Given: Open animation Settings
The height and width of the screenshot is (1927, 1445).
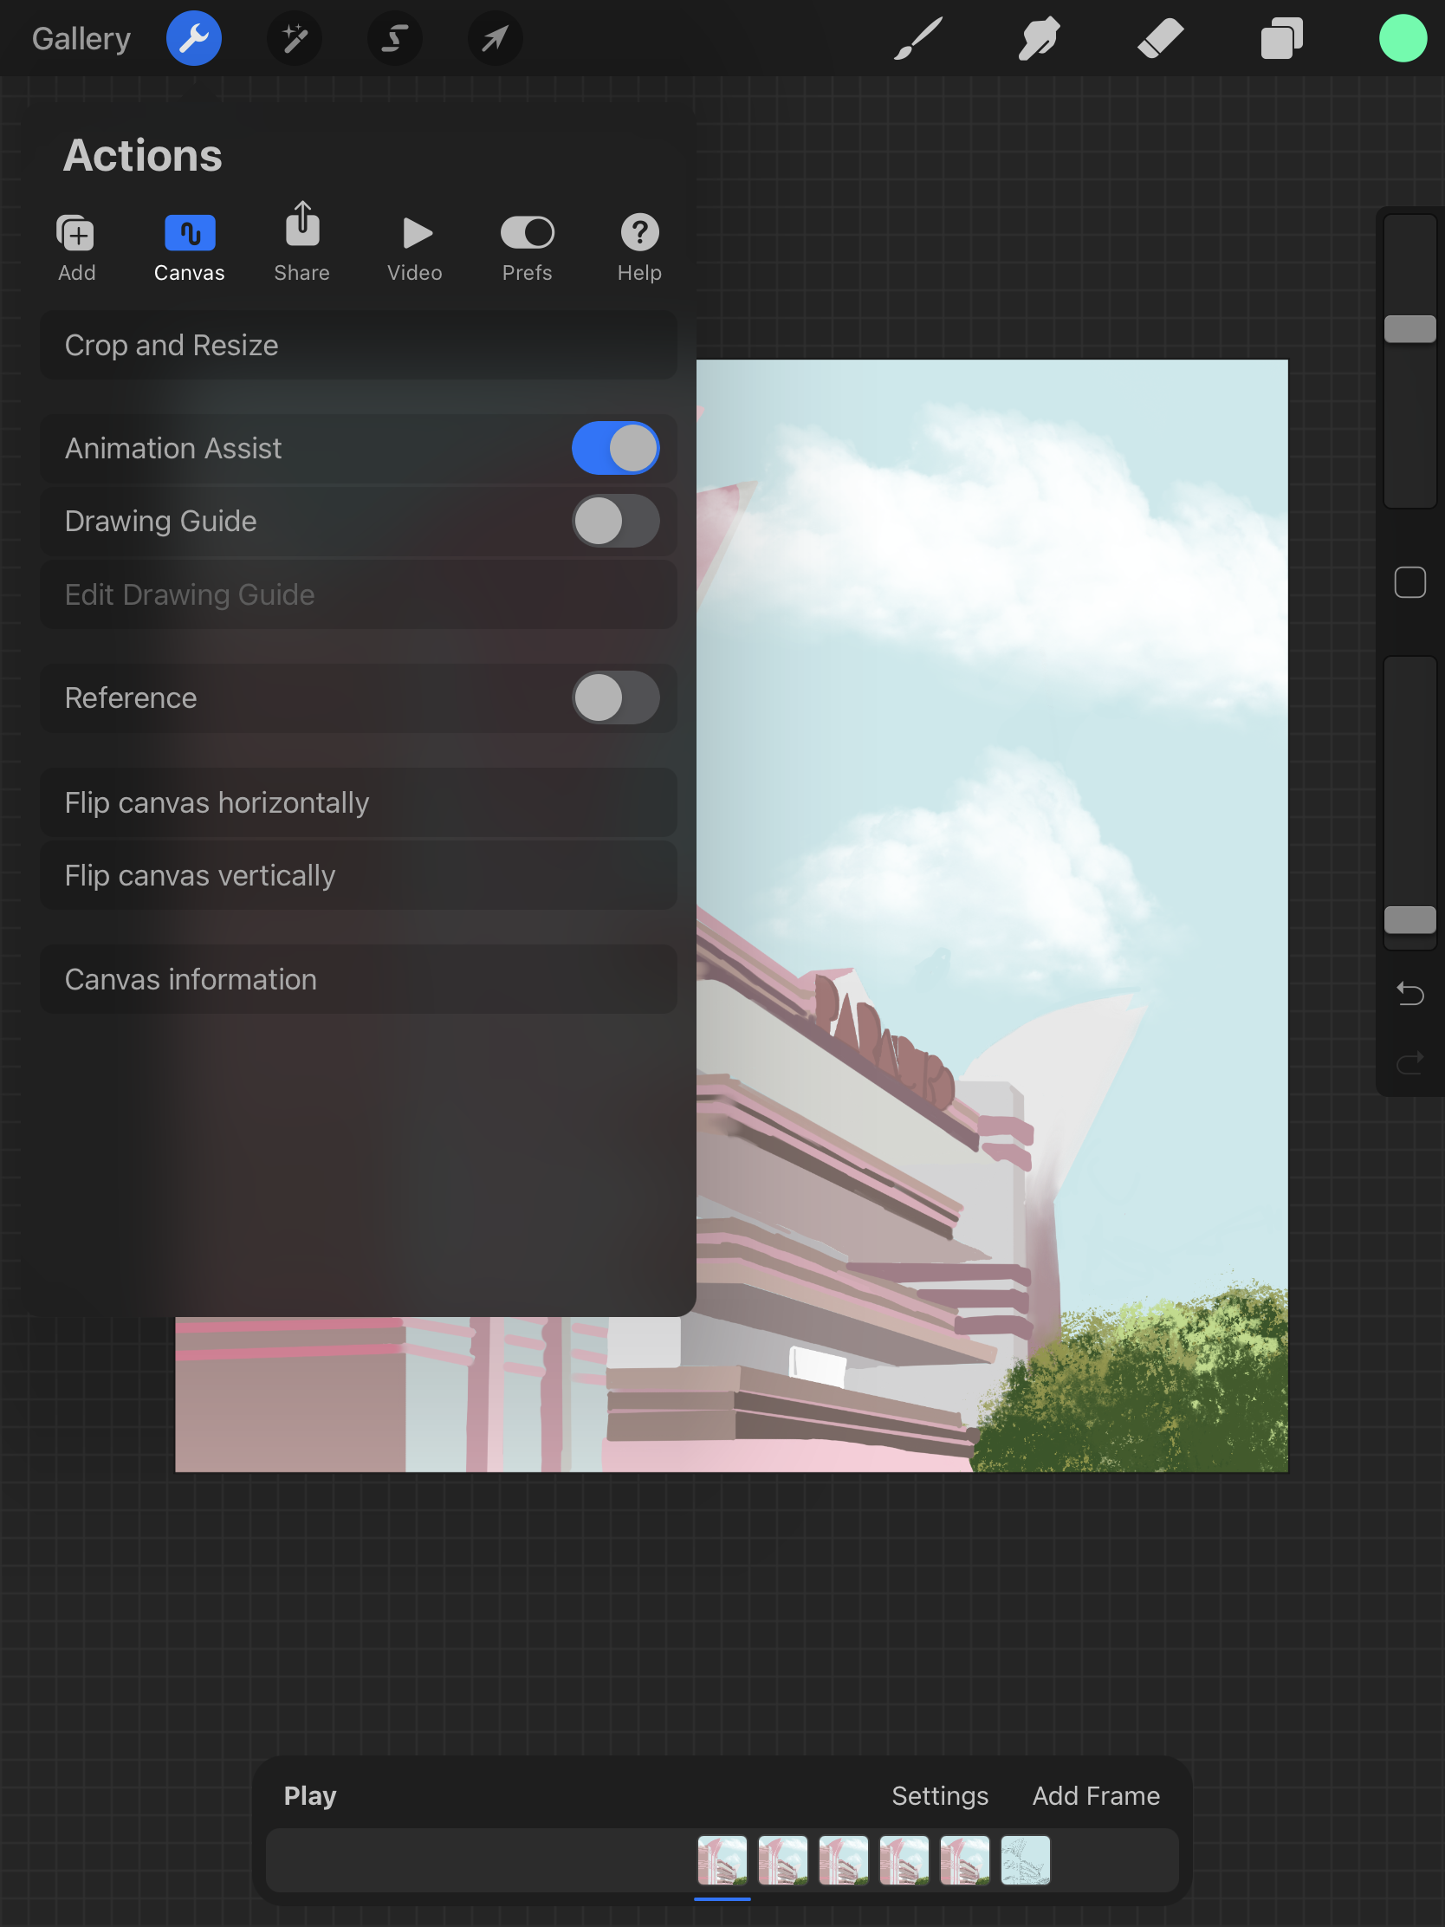Looking at the screenshot, I should coord(940,1795).
